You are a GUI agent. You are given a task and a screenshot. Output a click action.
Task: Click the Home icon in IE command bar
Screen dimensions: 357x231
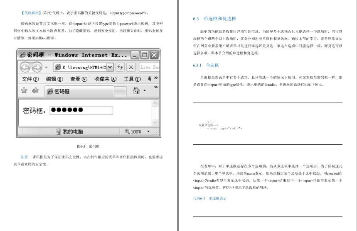coord(136,91)
